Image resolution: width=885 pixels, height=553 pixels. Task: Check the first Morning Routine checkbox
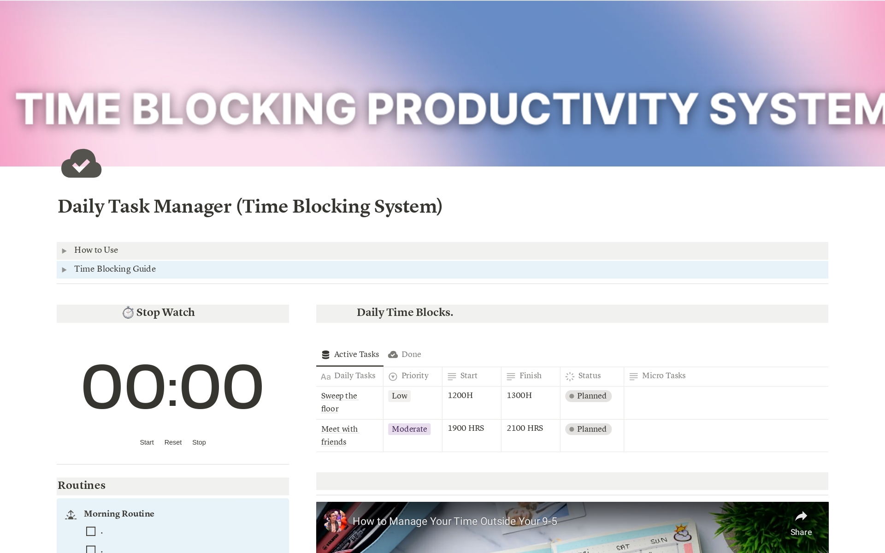[x=90, y=531]
